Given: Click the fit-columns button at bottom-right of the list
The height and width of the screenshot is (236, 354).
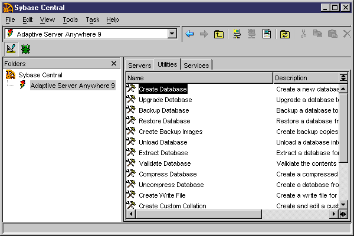Looking at the screenshot, I should pyautogui.click(x=343, y=214).
